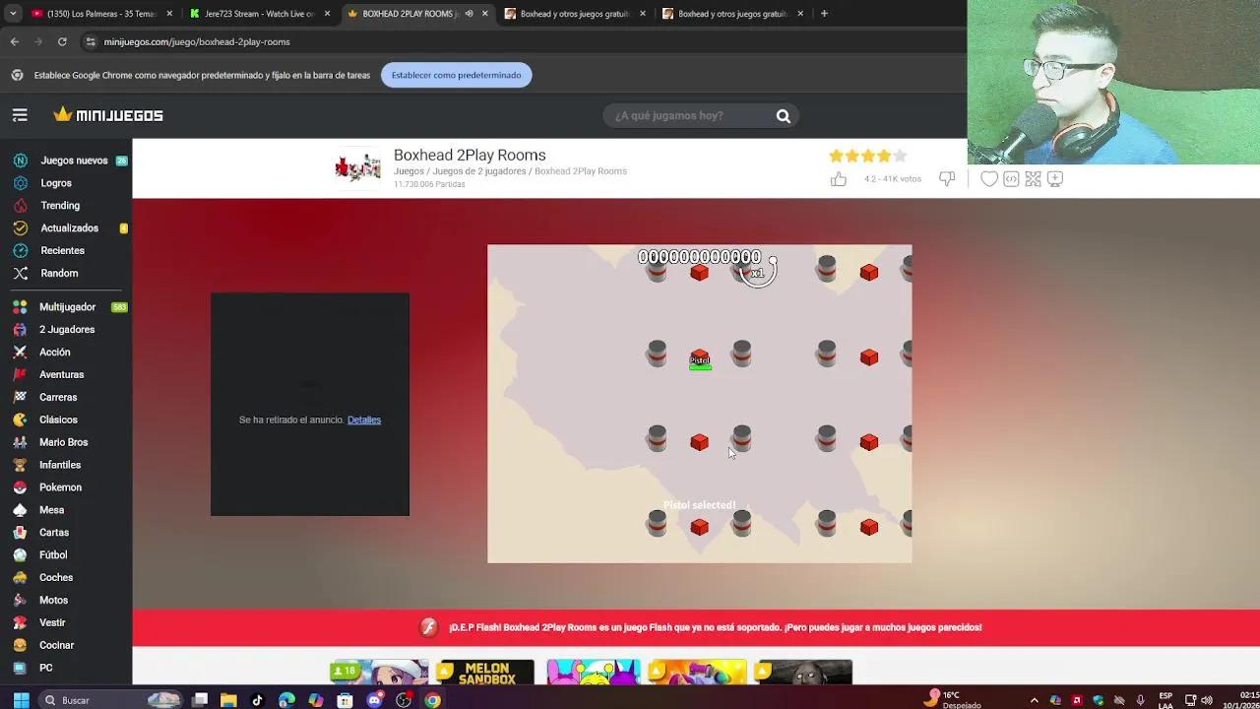Focus the ¿A qué jugamos hoy? search field
Image resolution: width=1260 pixels, height=709 pixels.
[x=689, y=116]
